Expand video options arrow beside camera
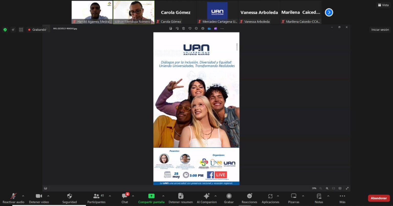Screen dimensions: 393x206 48,196
